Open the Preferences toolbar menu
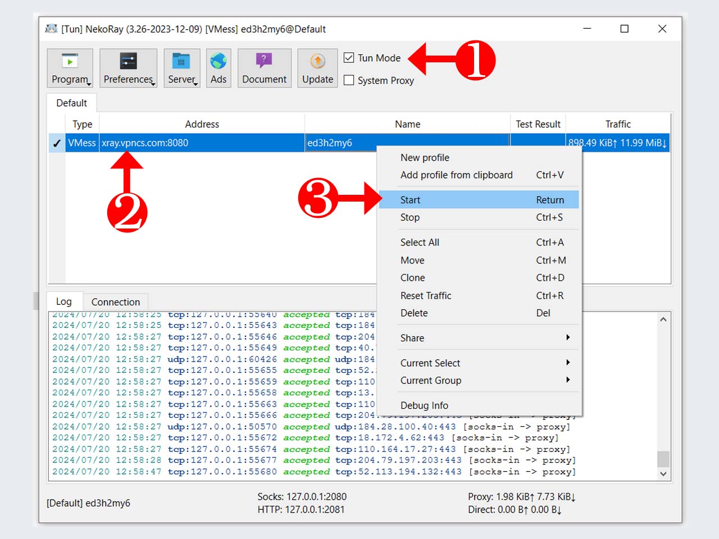 click(128, 68)
